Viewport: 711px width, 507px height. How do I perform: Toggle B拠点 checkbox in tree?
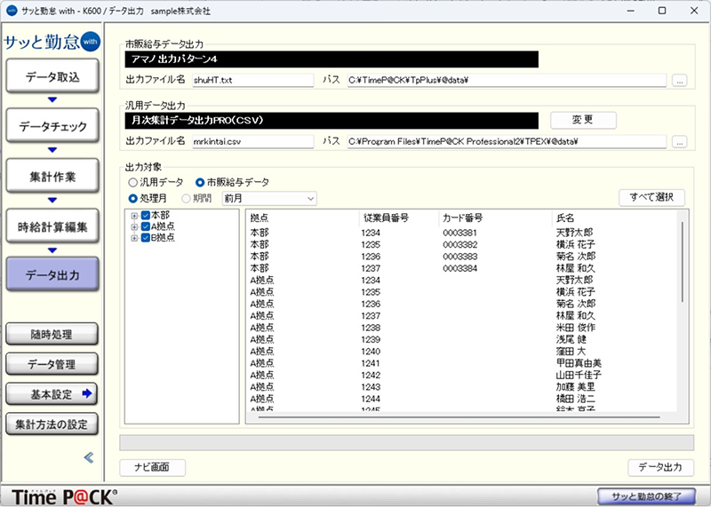(x=146, y=238)
